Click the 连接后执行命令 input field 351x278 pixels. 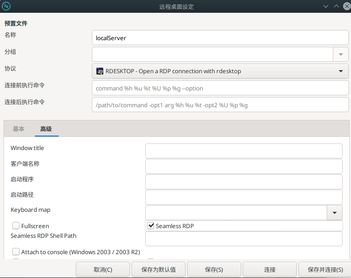[x=220, y=105]
